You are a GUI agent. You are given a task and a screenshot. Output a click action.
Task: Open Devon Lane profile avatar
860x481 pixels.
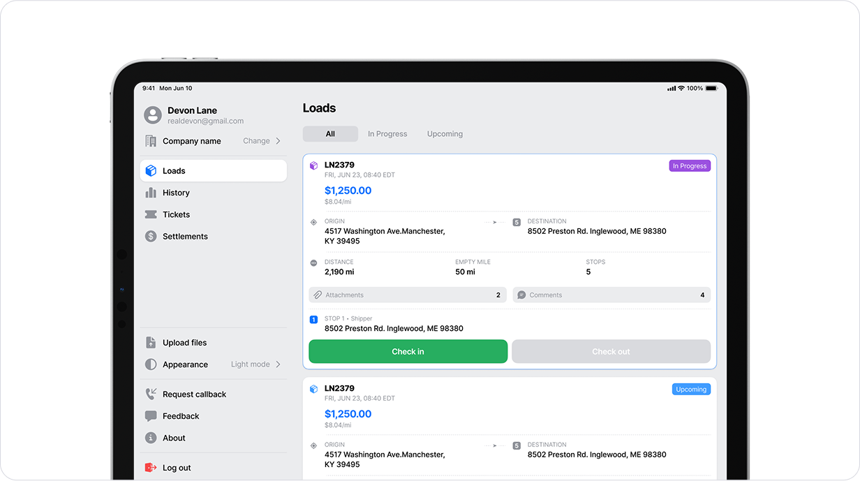153,115
